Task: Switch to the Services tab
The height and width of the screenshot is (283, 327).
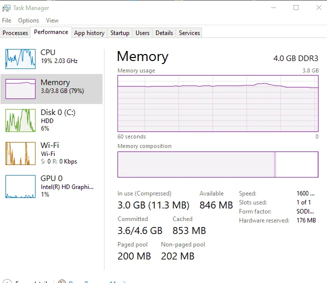Action: tap(189, 33)
